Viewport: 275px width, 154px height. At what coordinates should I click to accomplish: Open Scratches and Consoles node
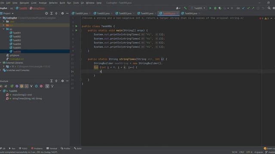(18, 70)
